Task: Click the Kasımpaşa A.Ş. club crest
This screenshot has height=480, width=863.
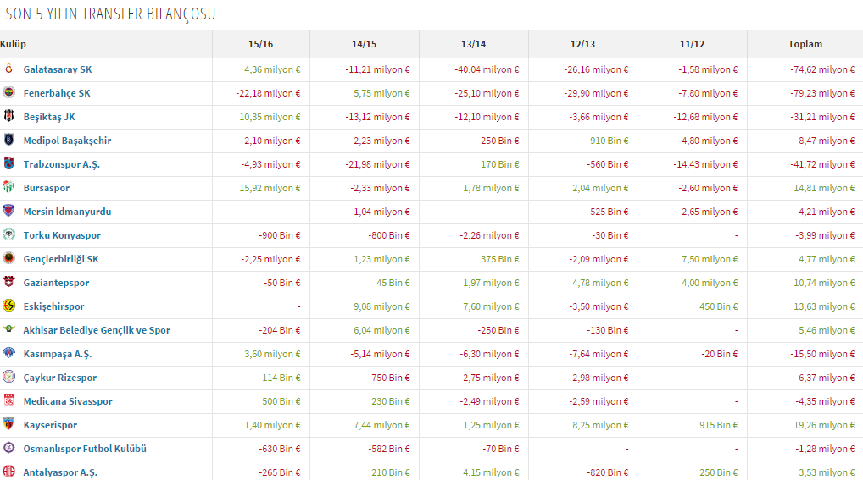Action: (8, 352)
